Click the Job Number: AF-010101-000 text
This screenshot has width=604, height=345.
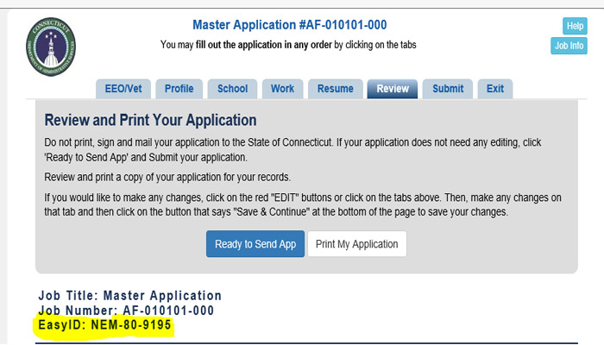[x=126, y=310]
